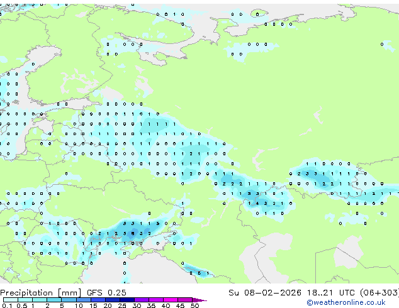Click the '50' legend scale label
This screenshot has width=399, height=308.
click(194, 305)
